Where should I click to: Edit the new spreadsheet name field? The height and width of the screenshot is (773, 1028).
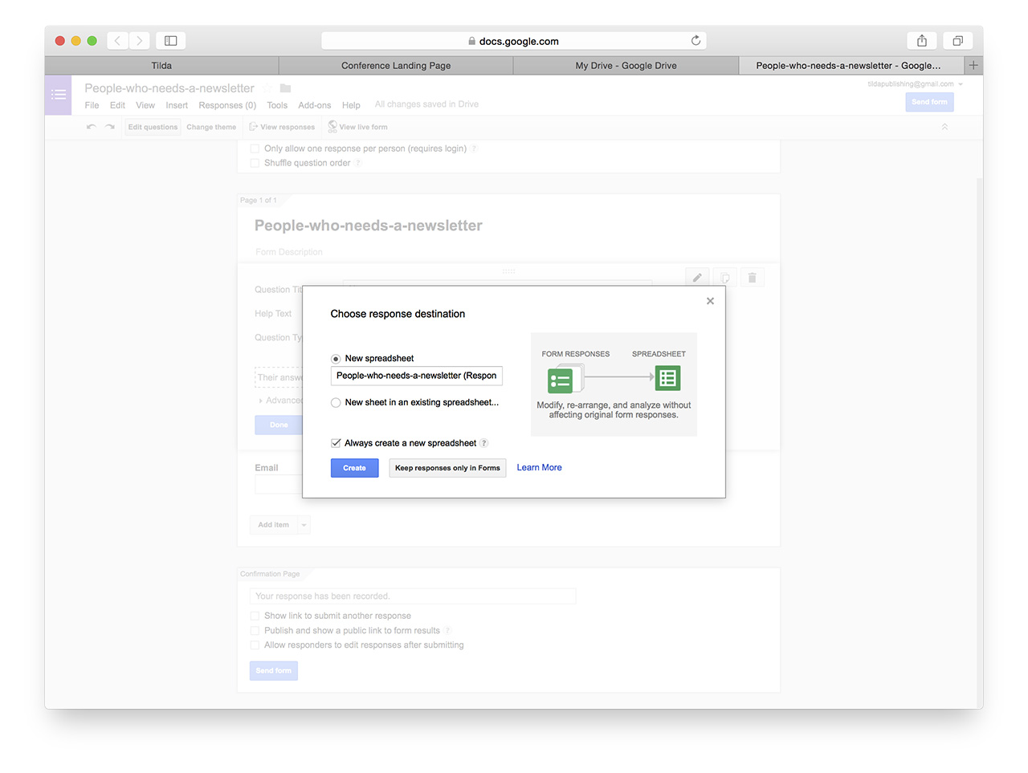(x=416, y=376)
